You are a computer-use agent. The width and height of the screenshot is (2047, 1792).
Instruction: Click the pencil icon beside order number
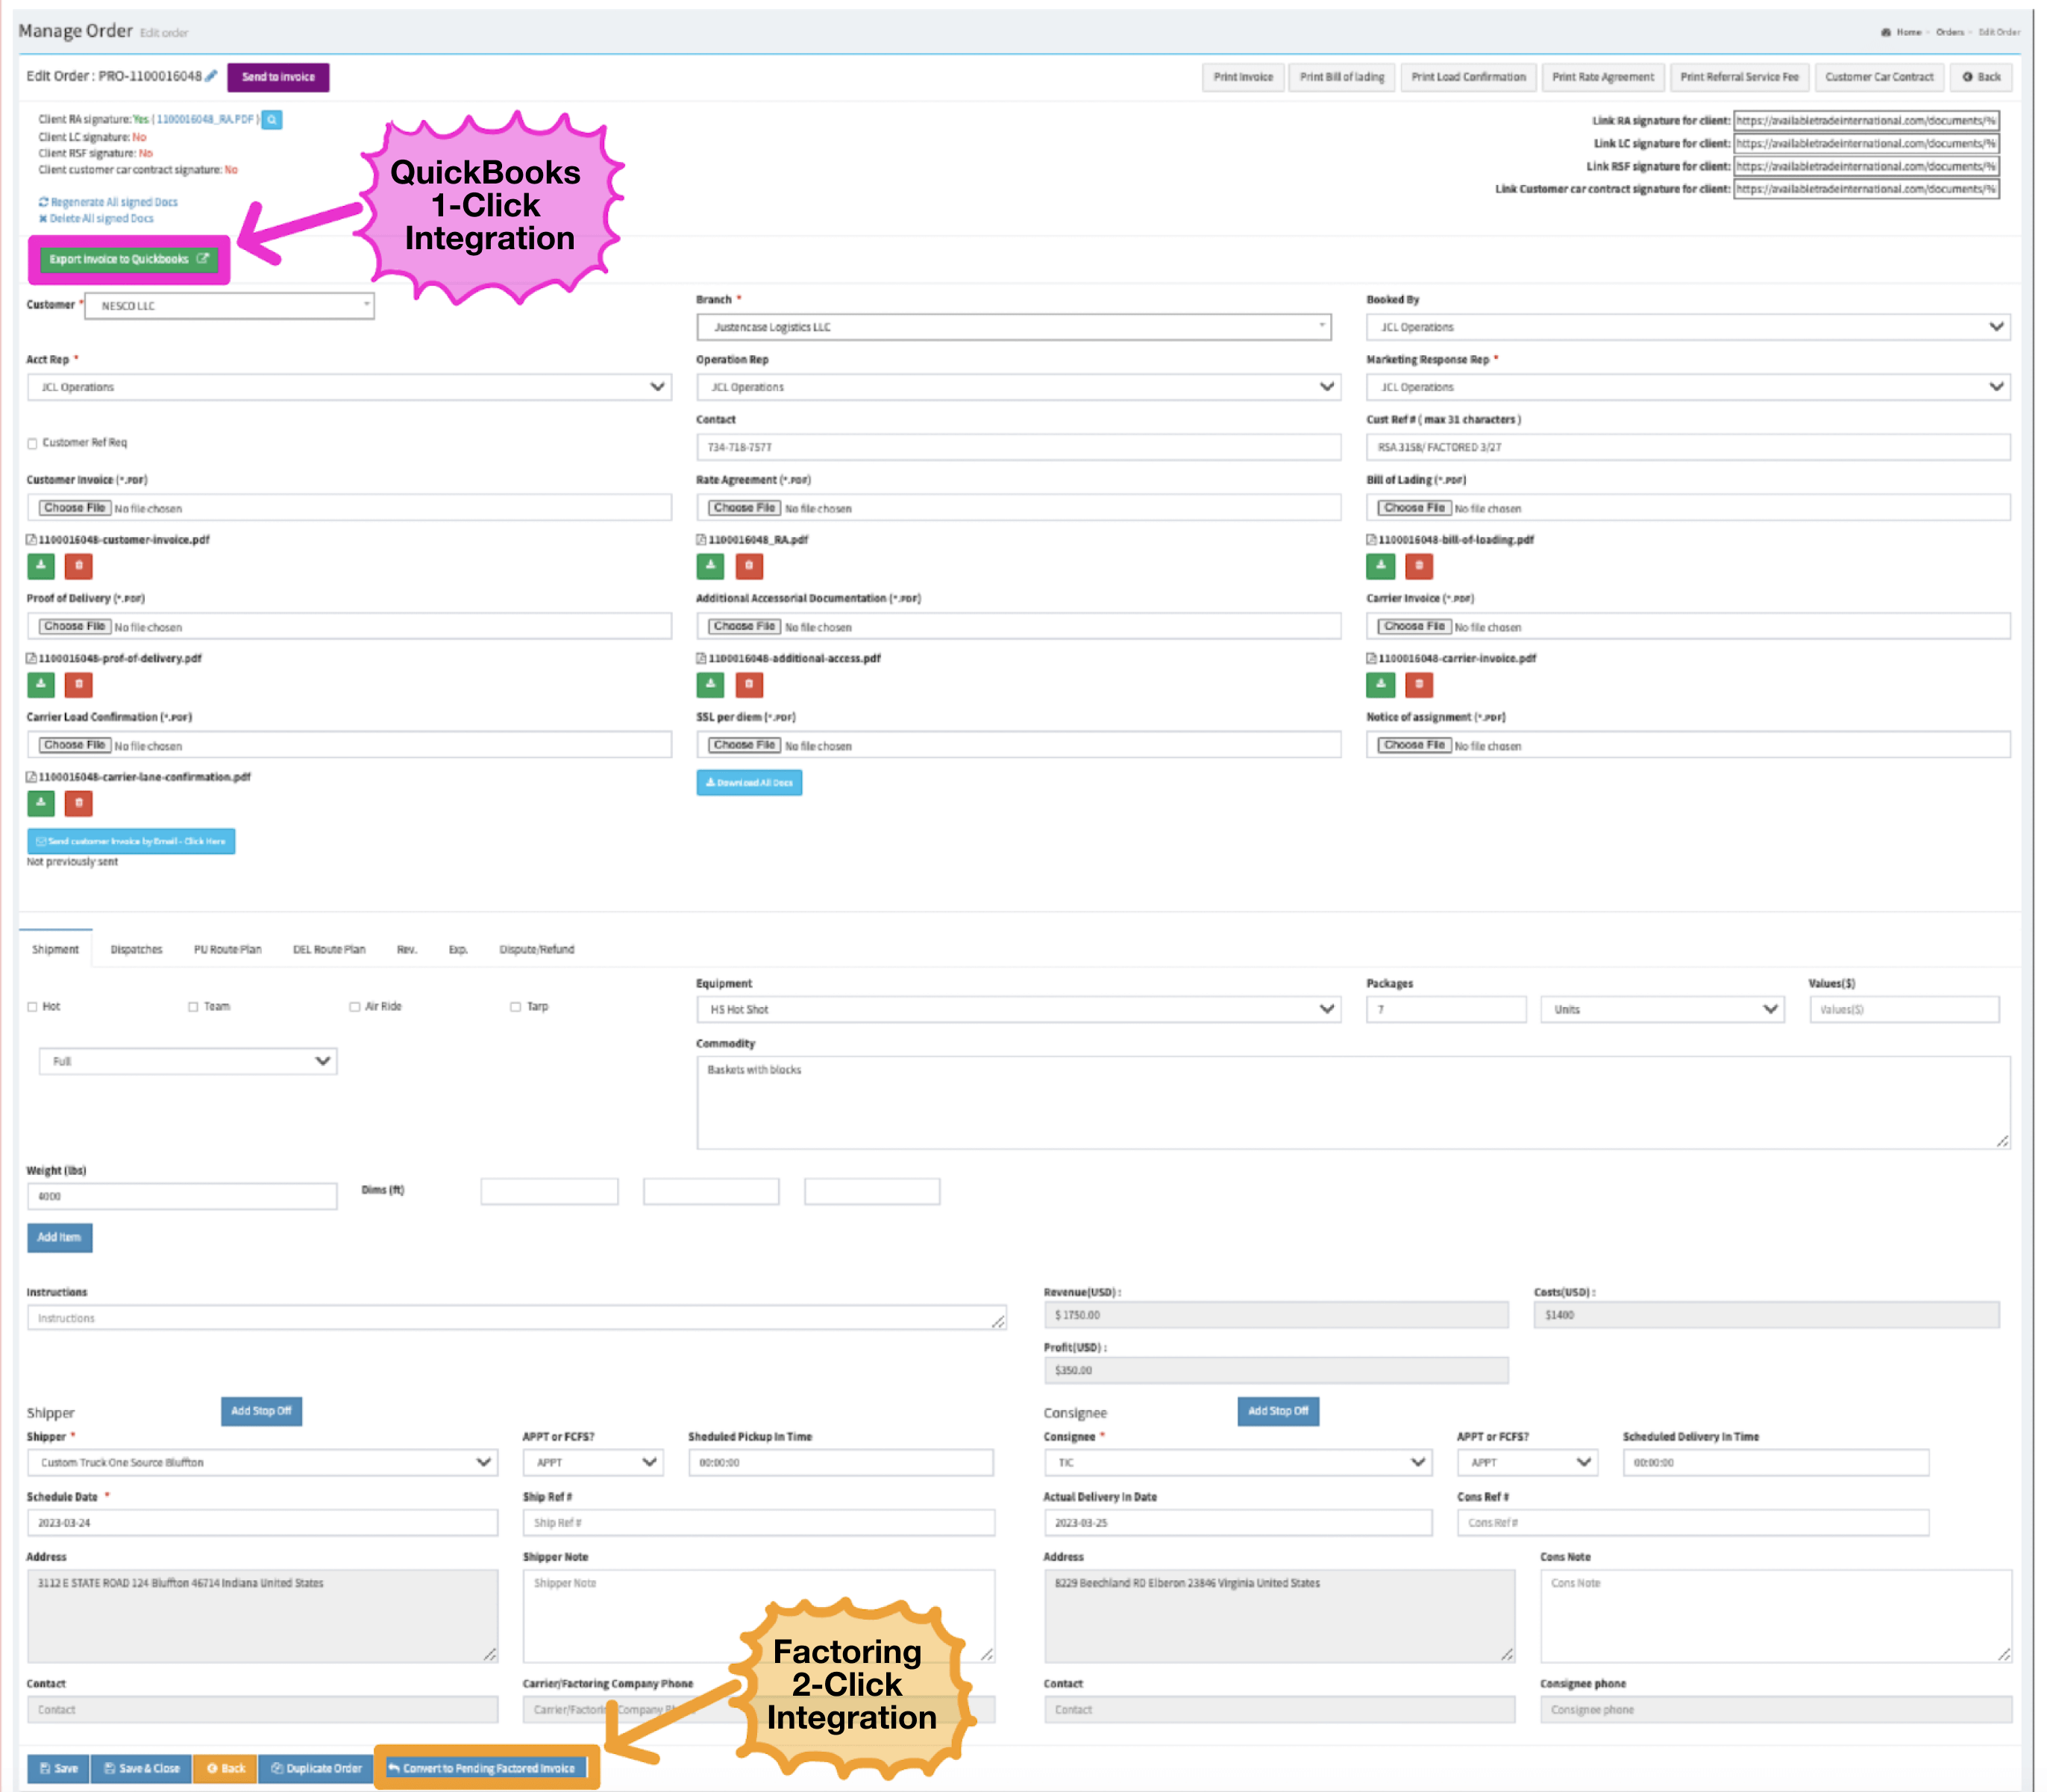point(211,76)
